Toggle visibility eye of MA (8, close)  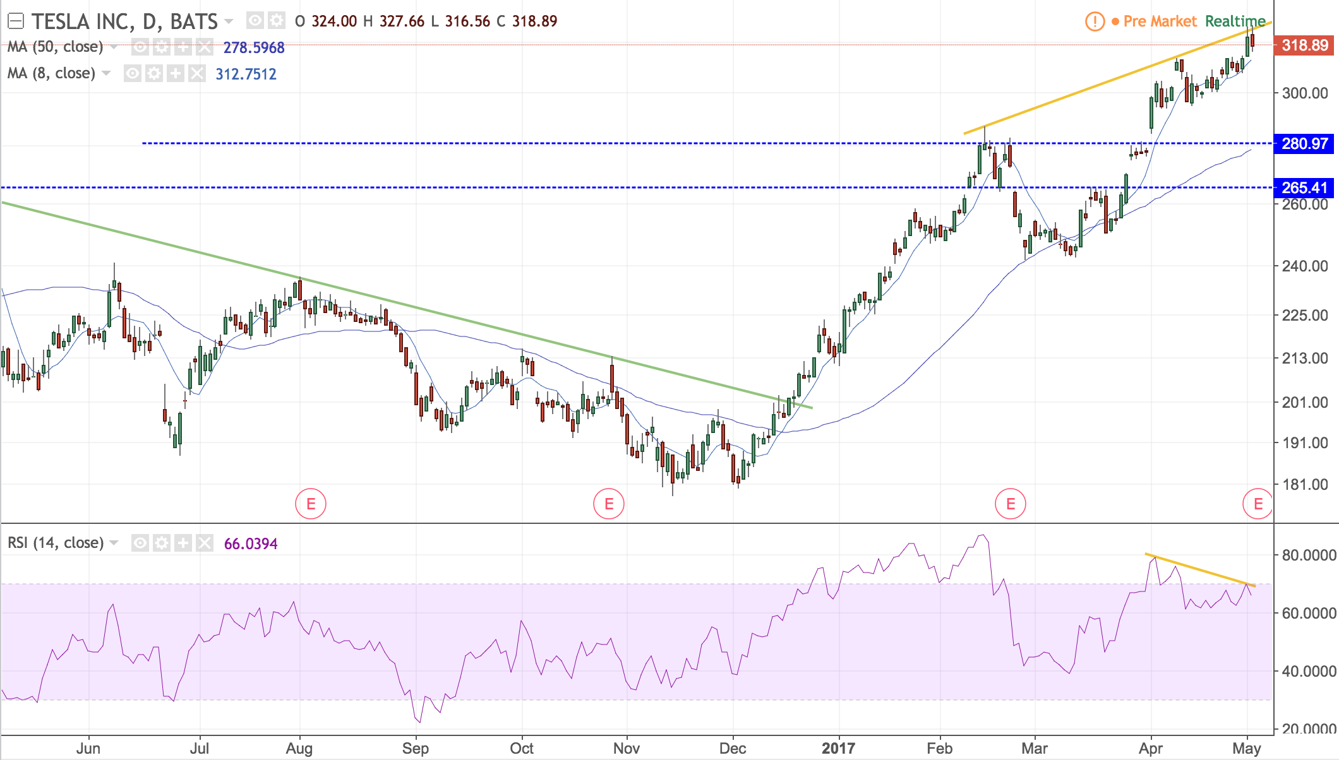(x=133, y=74)
